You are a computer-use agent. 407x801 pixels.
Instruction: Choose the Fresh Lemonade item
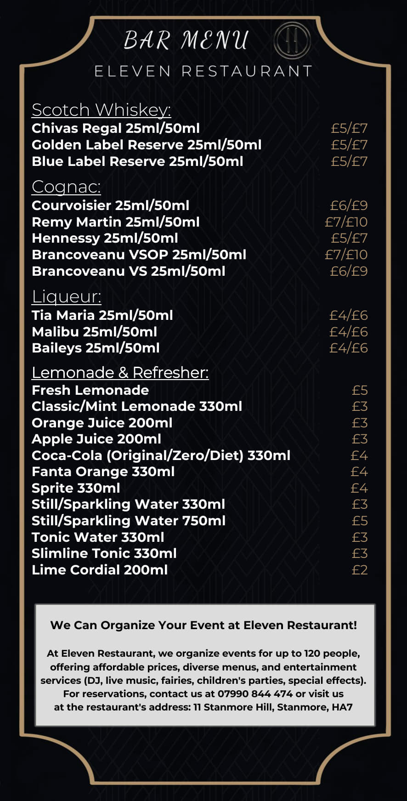(90, 390)
